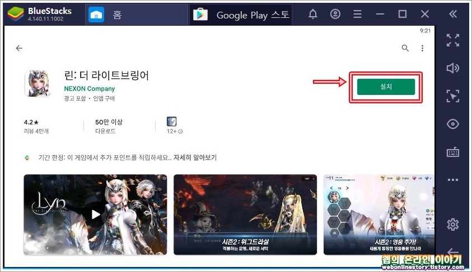Open BlueStacks account profile icon
Screen dimensions: 472x272
pyautogui.click(x=335, y=14)
